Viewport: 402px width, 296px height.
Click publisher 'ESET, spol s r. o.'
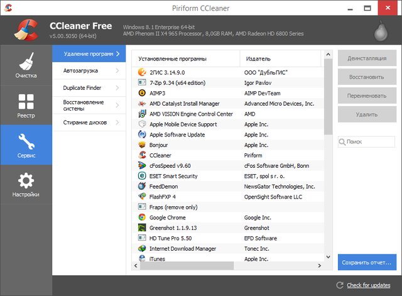coord(264,176)
